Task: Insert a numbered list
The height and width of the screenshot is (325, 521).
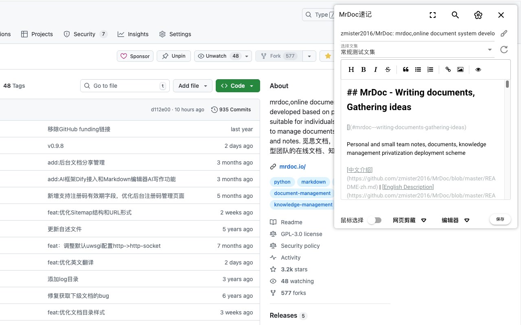Action: click(430, 69)
